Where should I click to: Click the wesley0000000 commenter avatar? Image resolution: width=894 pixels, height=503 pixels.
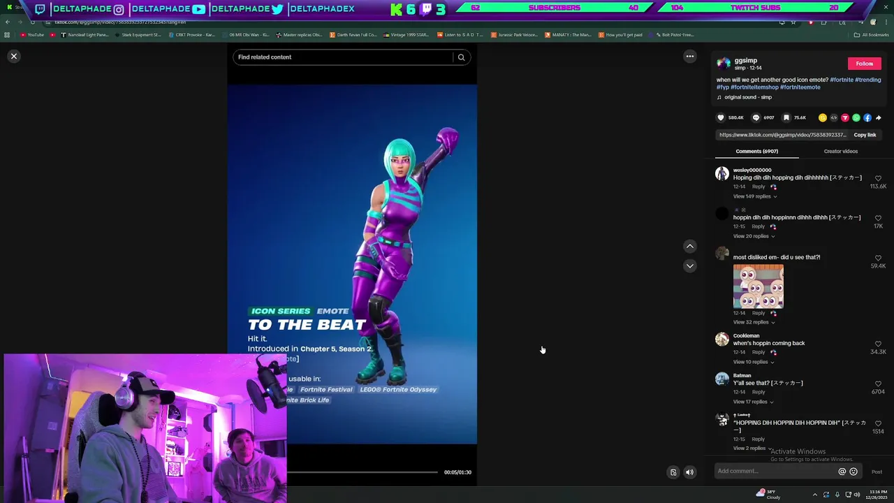(x=722, y=174)
